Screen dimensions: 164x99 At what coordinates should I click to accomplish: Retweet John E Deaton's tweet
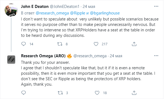pyautogui.click(x=60, y=44)
